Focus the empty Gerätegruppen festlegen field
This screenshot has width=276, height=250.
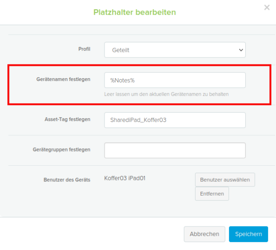[175, 150]
